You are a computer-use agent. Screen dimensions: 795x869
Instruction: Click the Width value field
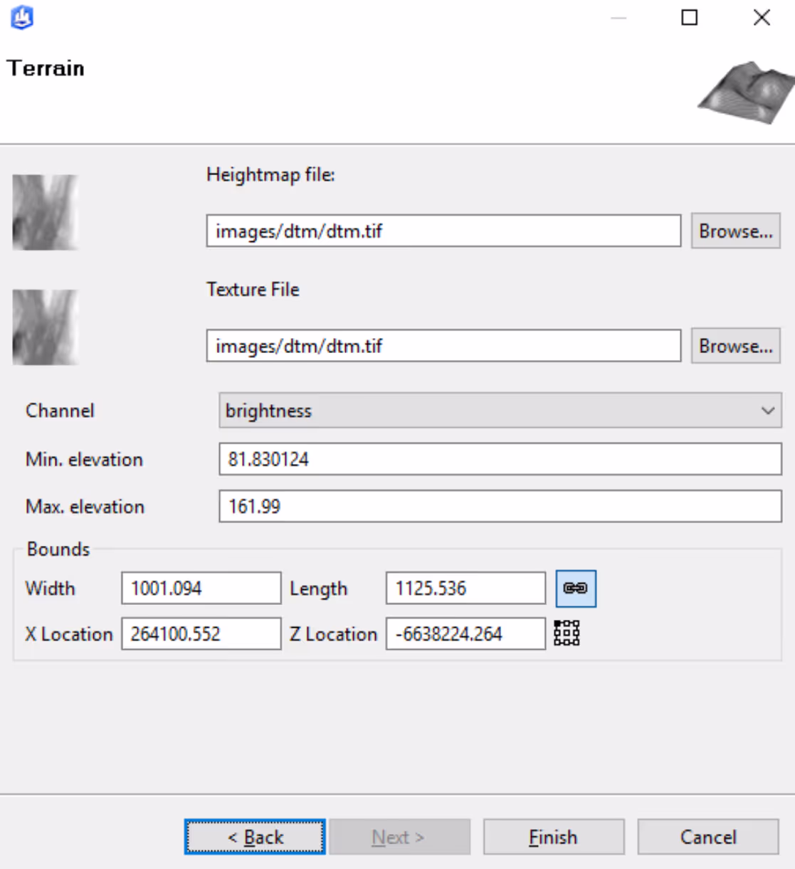click(x=201, y=589)
